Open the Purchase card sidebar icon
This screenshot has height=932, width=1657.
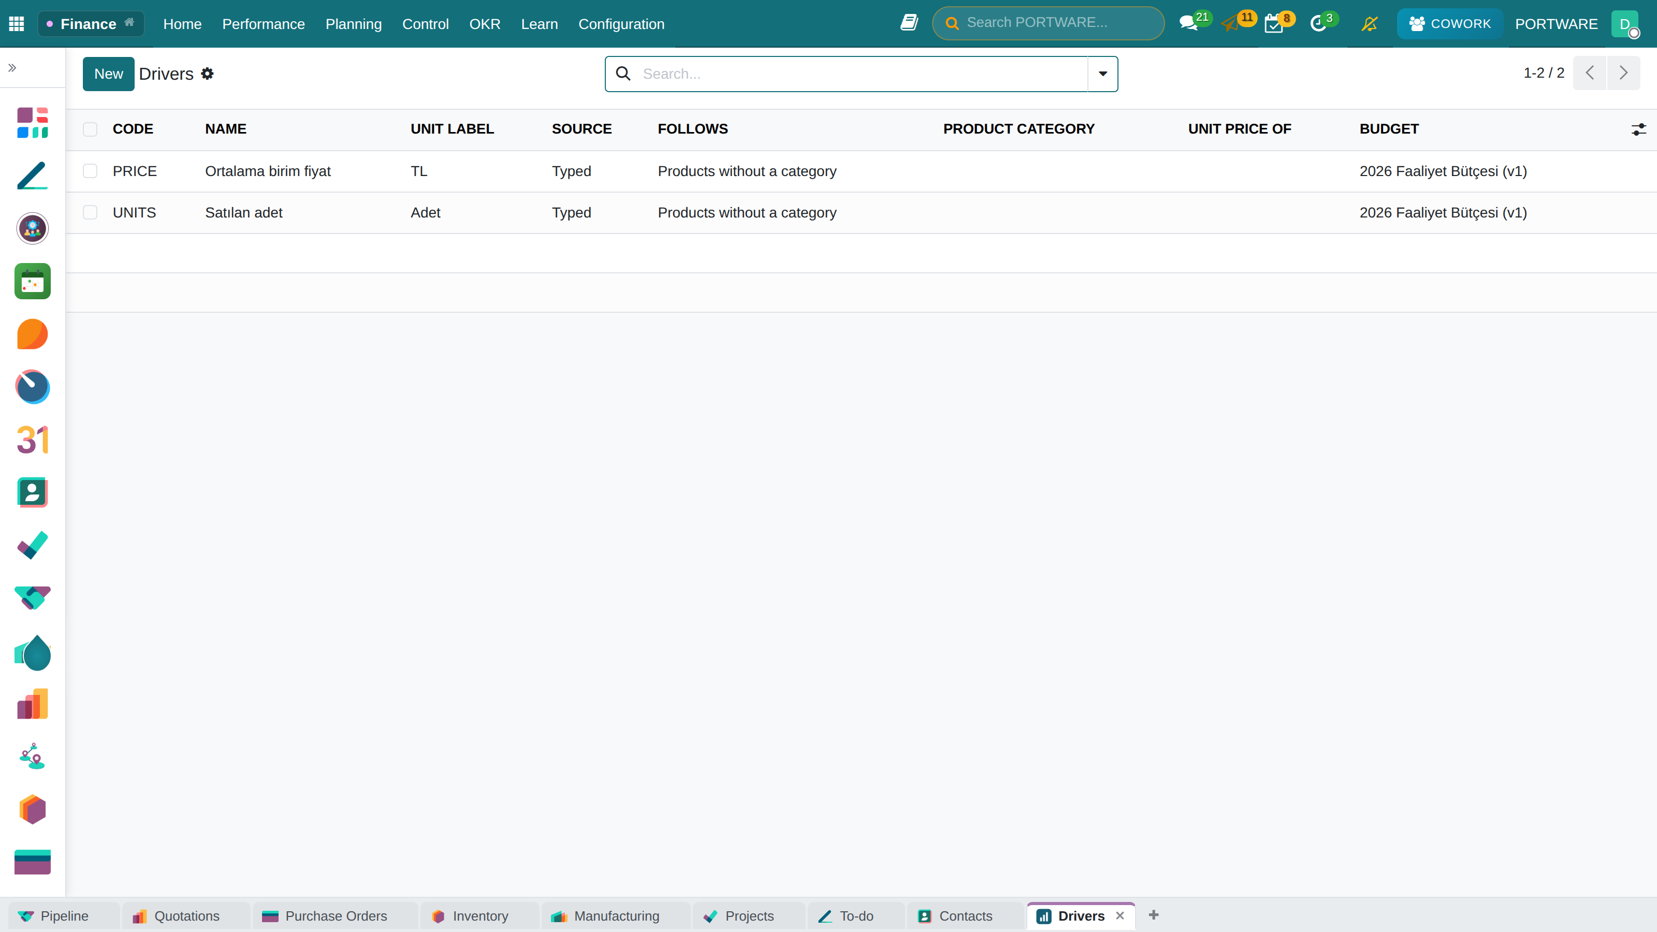(32, 862)
